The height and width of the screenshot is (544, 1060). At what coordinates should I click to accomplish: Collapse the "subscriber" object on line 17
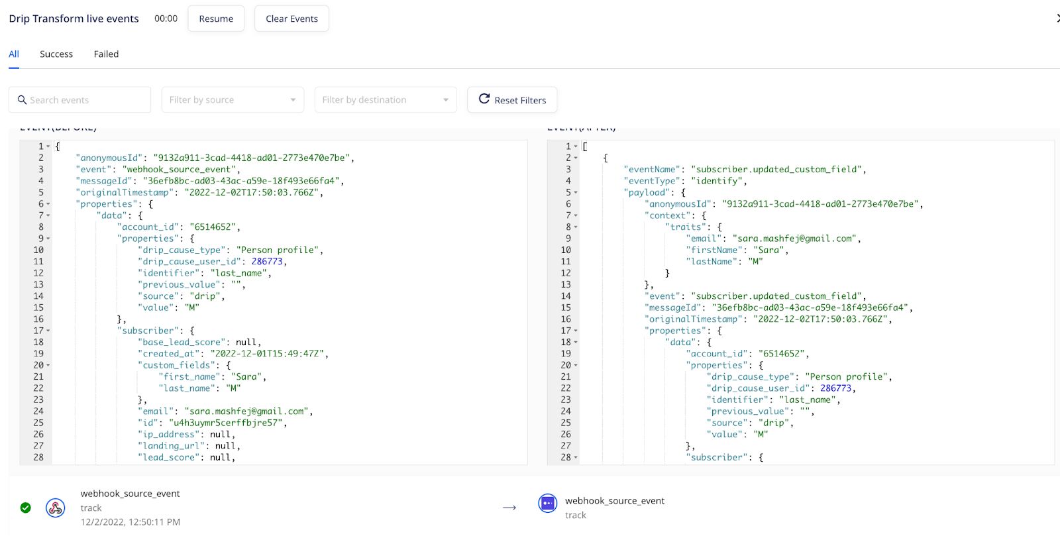tap(48, 331)
